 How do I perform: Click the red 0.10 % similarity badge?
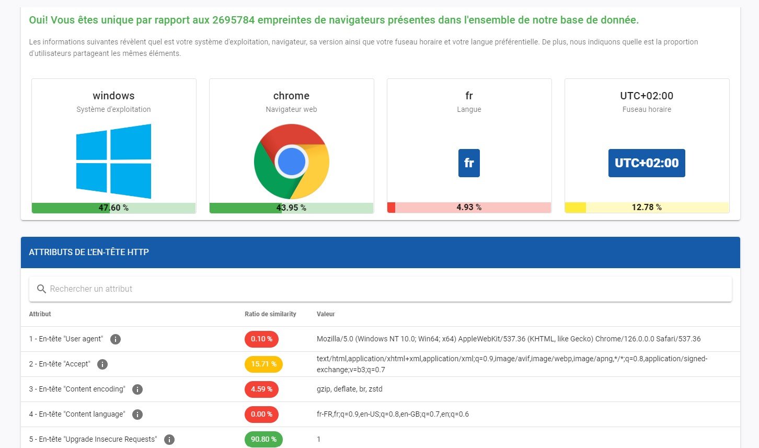(261, 339)
